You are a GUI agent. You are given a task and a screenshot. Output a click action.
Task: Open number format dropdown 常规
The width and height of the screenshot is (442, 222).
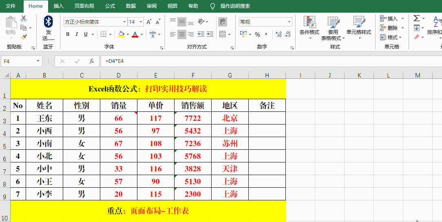[x=289, y=22]
